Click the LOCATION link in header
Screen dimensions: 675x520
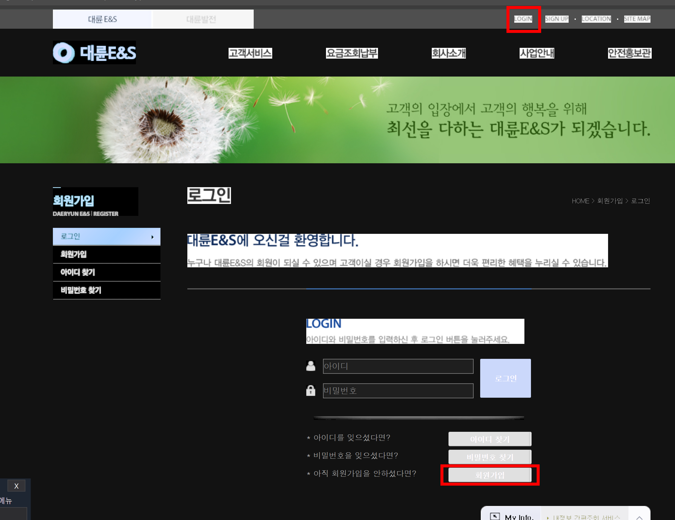[596, 19]
